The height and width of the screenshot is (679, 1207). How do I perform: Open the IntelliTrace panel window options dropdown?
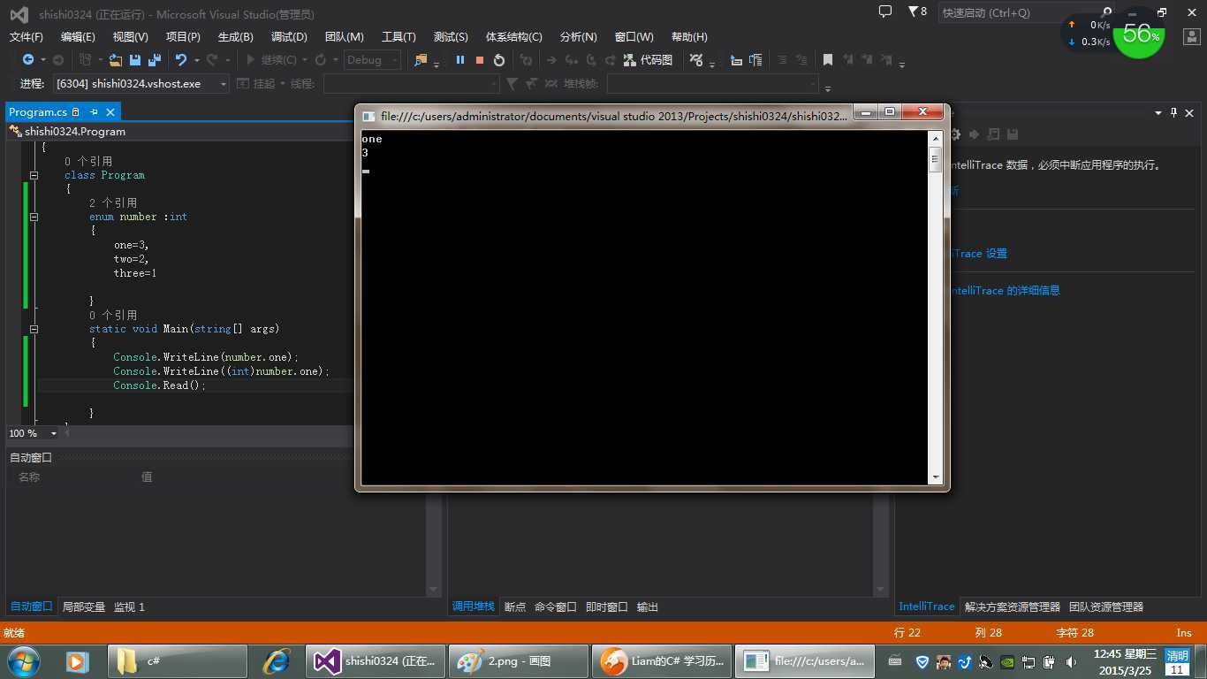[1158, 112]
